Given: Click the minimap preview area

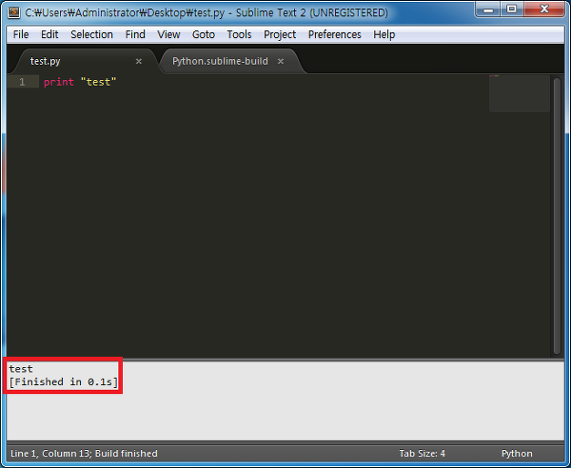Looking at the screenshot, I should [x=520, y=93].
